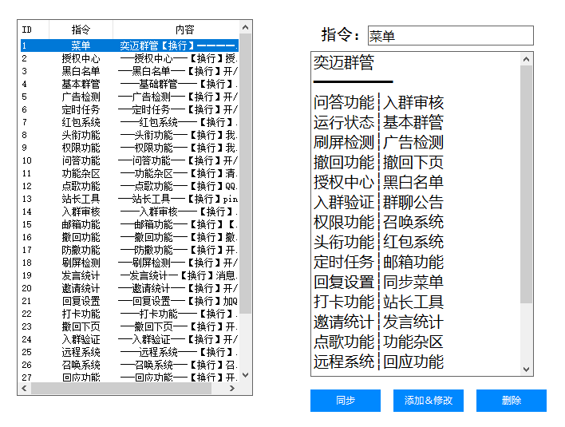Choose the 召唤系统 row
The image size is (565, 427).
coord(81,365)
